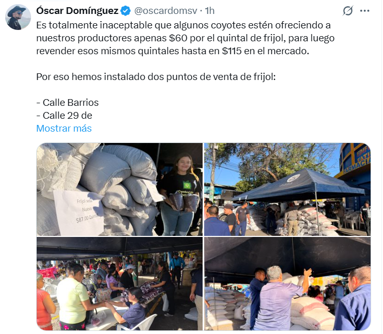Open the three-dot more options menu
Screen dimensions: 383x334
(x=365, y=11)
